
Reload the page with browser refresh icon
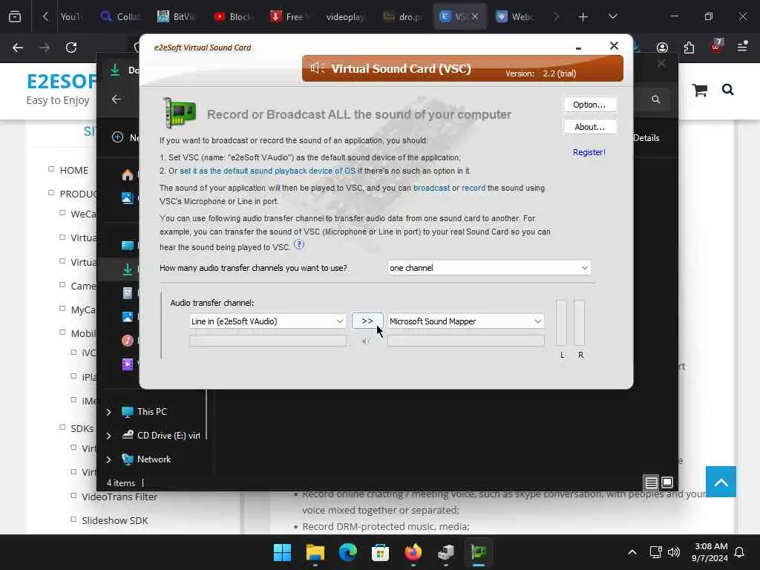71,47
